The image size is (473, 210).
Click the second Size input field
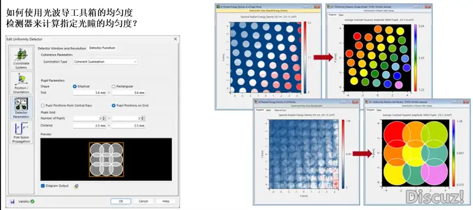click(128, 93)
